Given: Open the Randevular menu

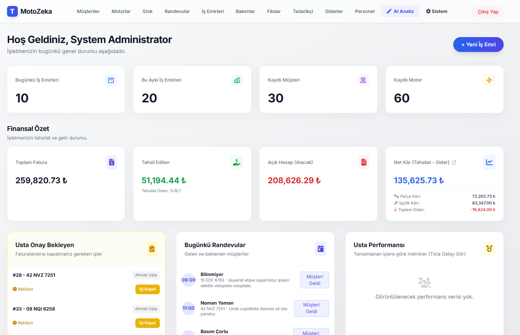Looking at the screenshot, I should tap(177, 12).
